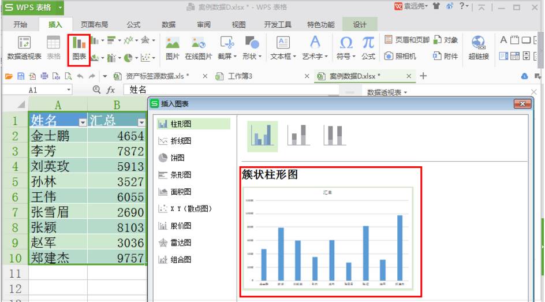Switch to document tab 工作簿3
Screen dimensions: 545x302
tap(240, 76)
